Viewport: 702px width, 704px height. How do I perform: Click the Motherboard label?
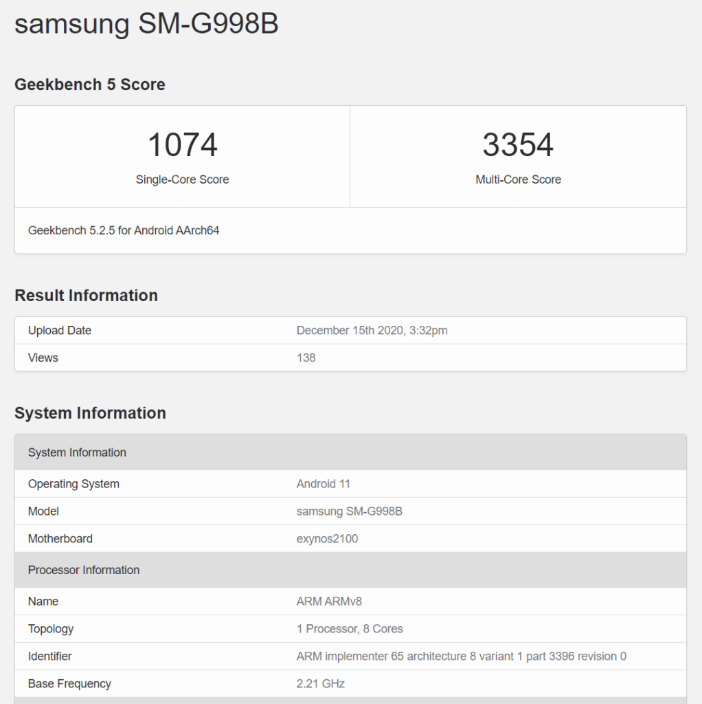pos(60,539)
